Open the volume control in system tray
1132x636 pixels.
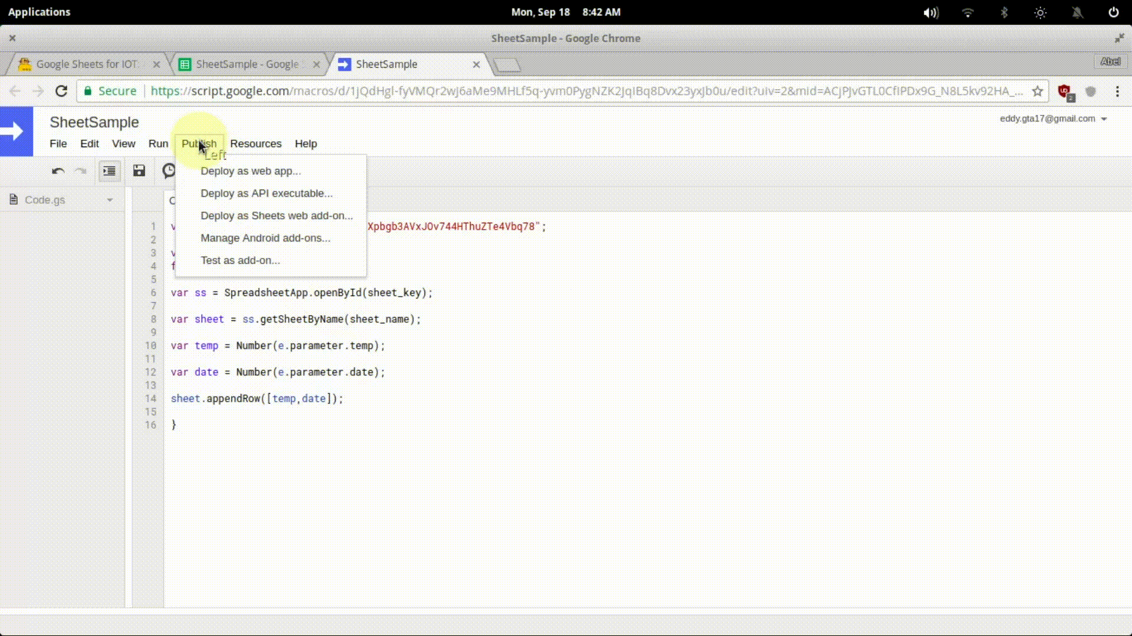[931, 12]
